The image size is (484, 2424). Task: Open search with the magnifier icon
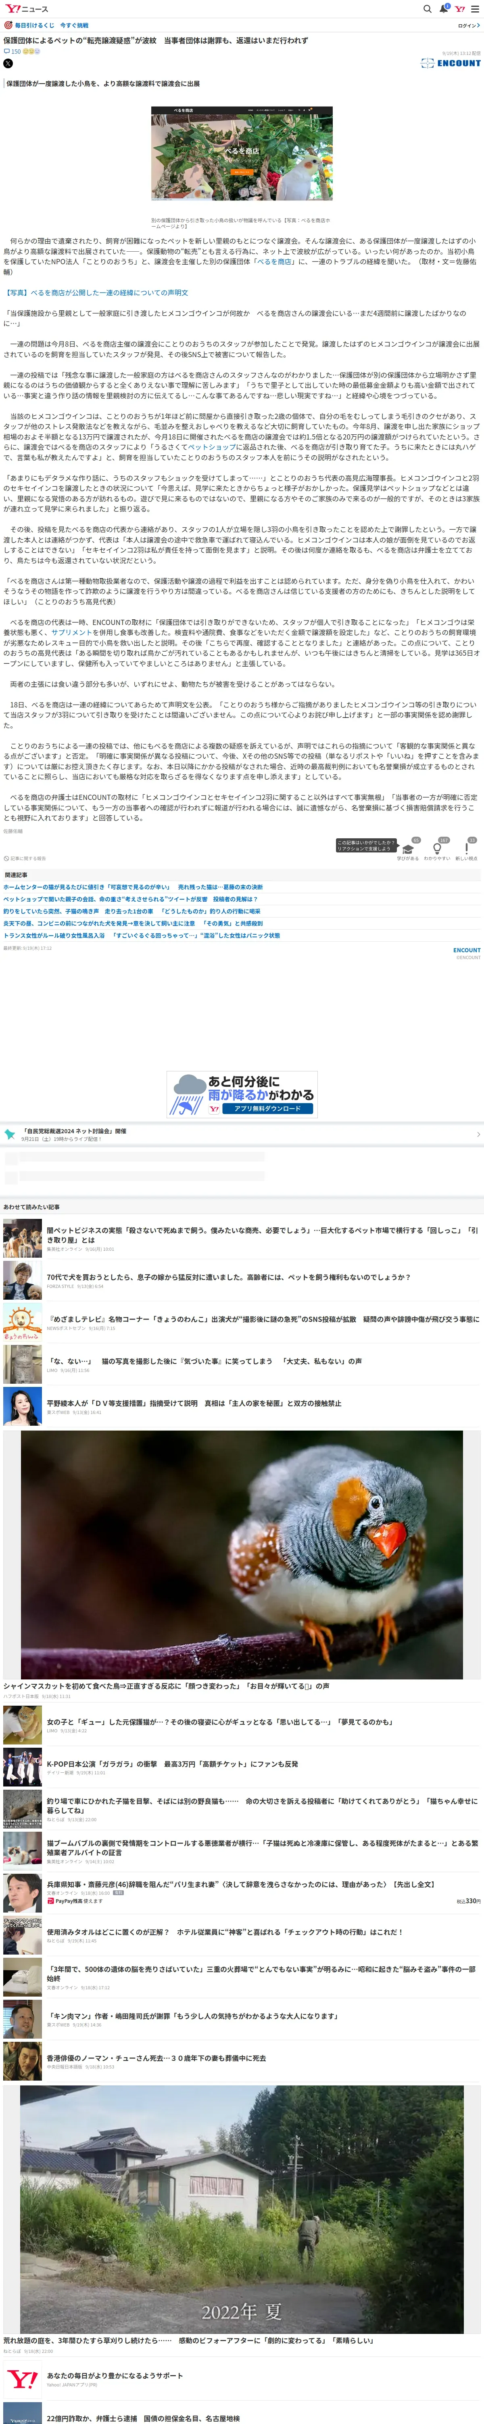pyautogui.click(x=427, y=8)
